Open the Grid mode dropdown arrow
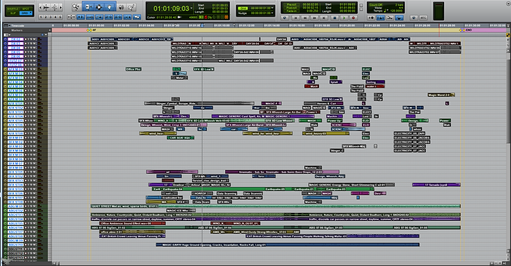This screenshot has width=511, height=266. tap(30, 12)
